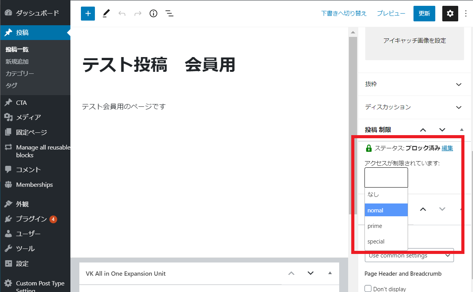Image resolution: width=473 pixels, height=292 pixels.
Task: Open the 投稿 main menu
Action: [x=35, y=33]
